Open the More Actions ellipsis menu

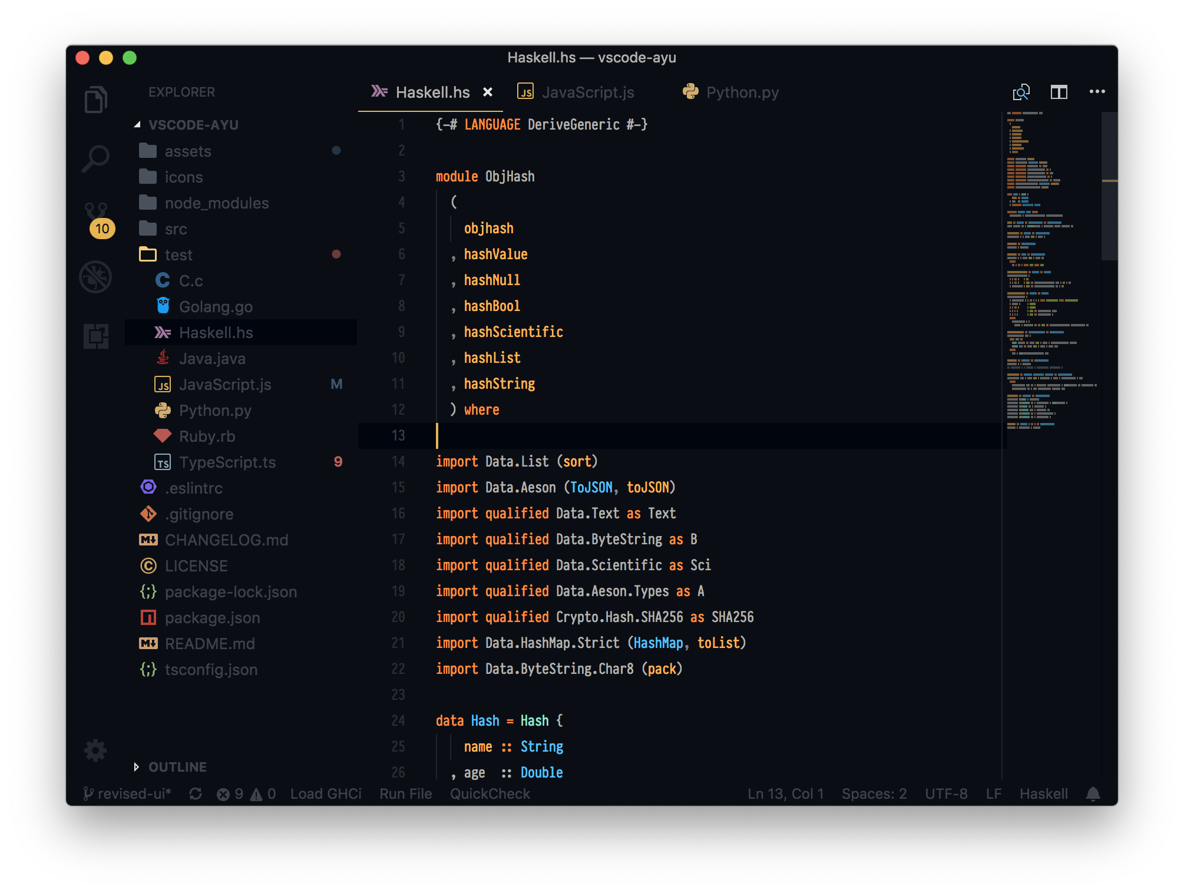pos(1097,92)
